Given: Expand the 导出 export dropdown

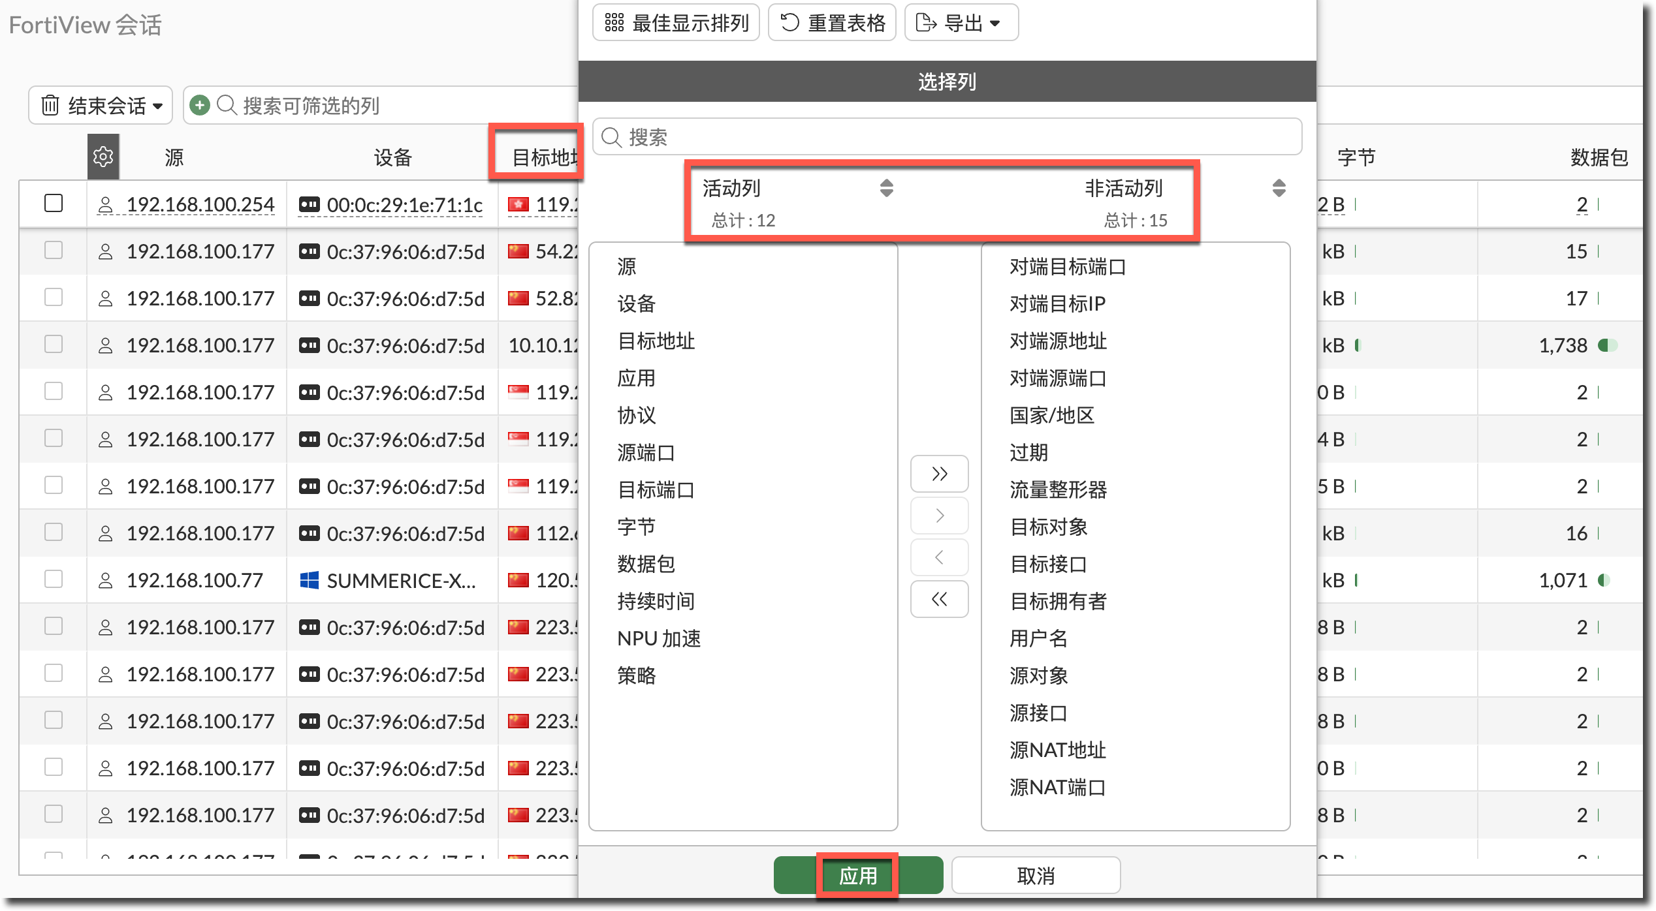Looking at the screenshot, I should point(961,23).
